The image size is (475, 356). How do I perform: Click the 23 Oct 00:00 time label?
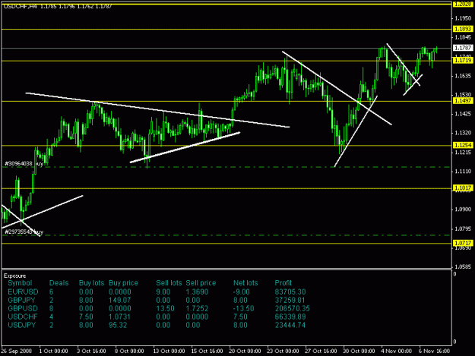(x=283, y=351)
